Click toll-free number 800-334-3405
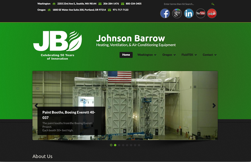 134,4
